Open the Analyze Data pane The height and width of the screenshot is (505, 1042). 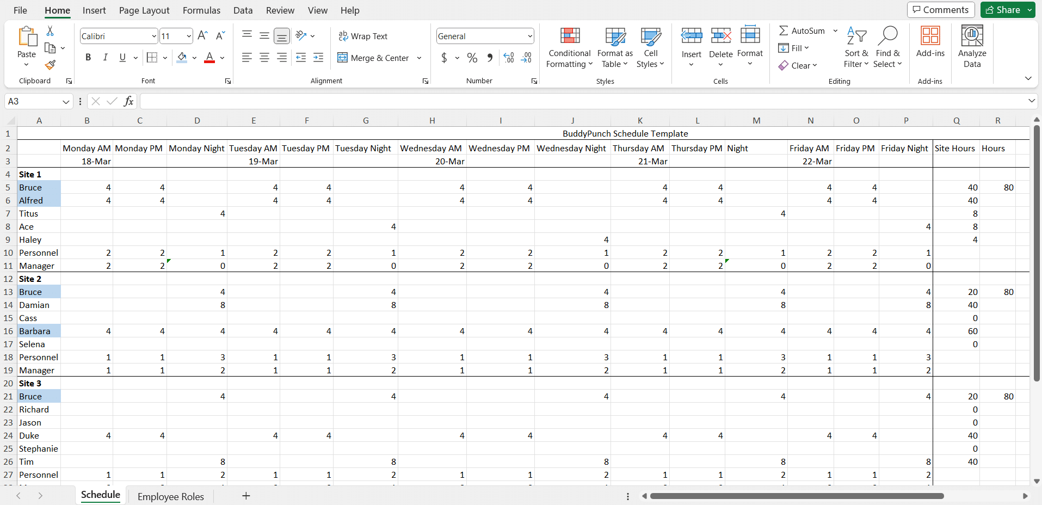pos(972,47)
